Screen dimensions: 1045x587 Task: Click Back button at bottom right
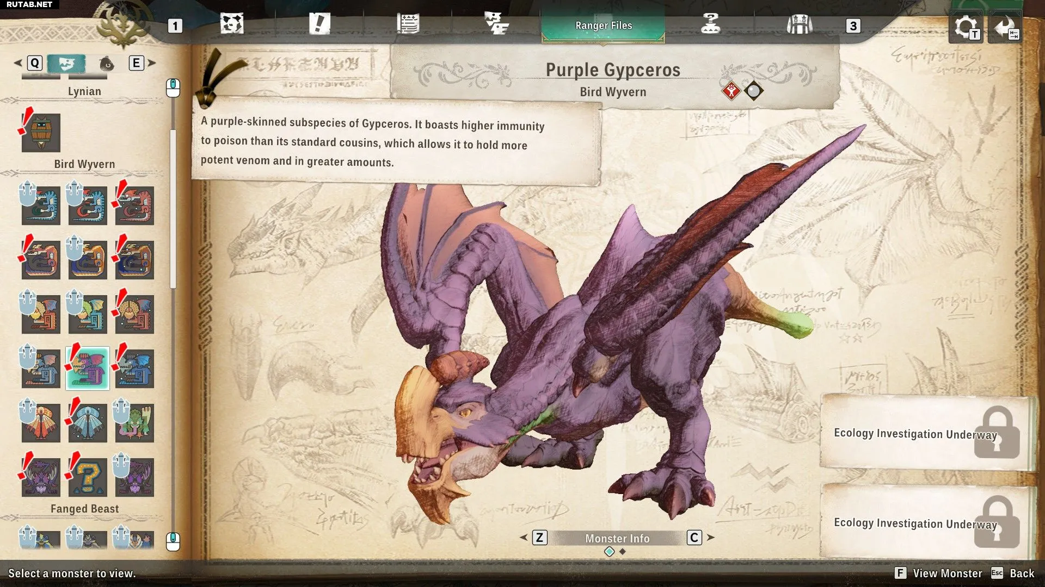click(1021, 573)
